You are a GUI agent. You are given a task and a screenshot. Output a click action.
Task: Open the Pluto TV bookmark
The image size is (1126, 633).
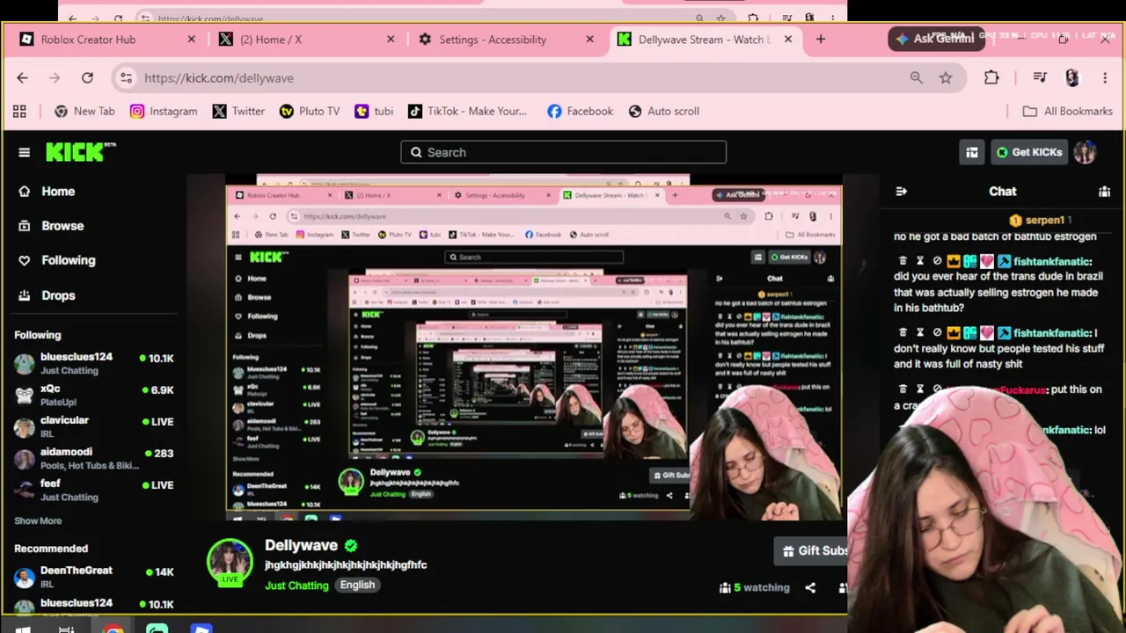310,112
